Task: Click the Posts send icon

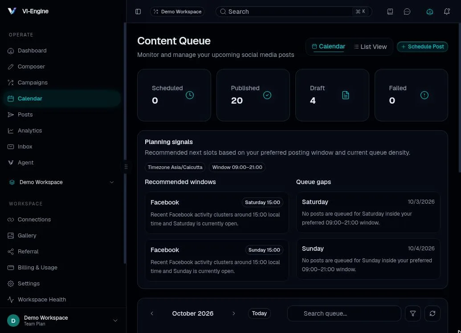Action: point(11,114)
